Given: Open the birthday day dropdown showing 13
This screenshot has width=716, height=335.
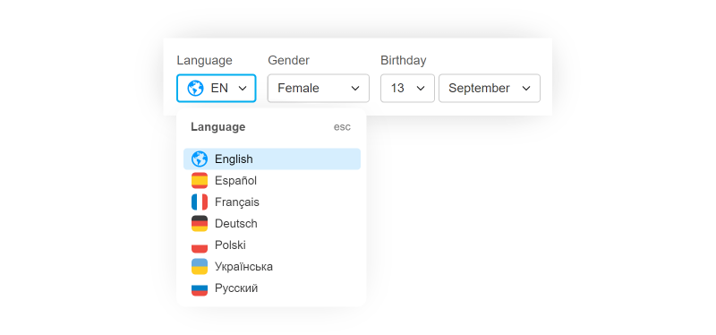Looking at the screenshot, I should point(407,88).
